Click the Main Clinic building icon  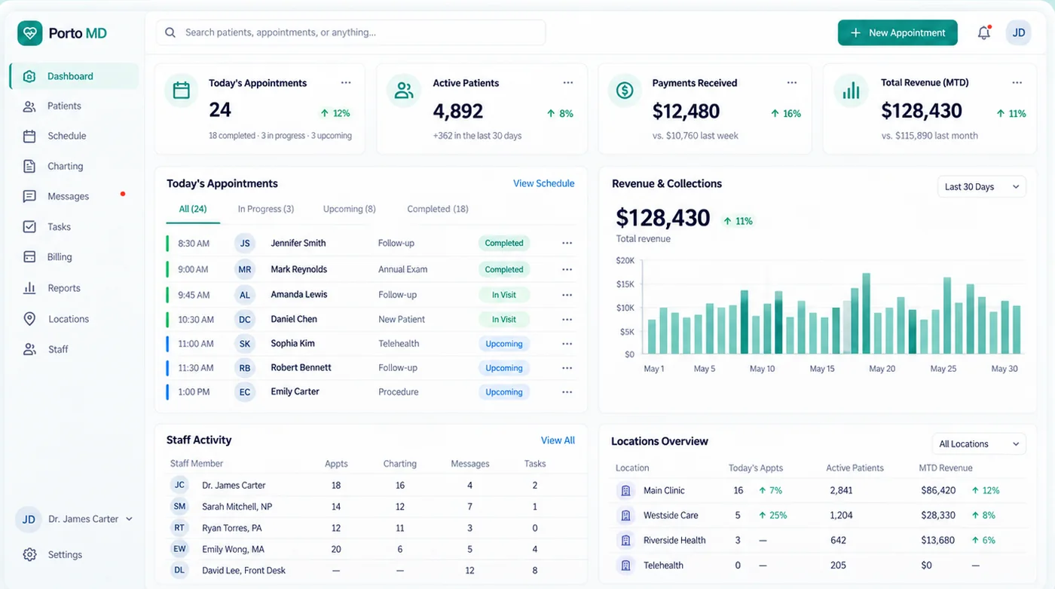pyautogui.click(x=625, y=491)
